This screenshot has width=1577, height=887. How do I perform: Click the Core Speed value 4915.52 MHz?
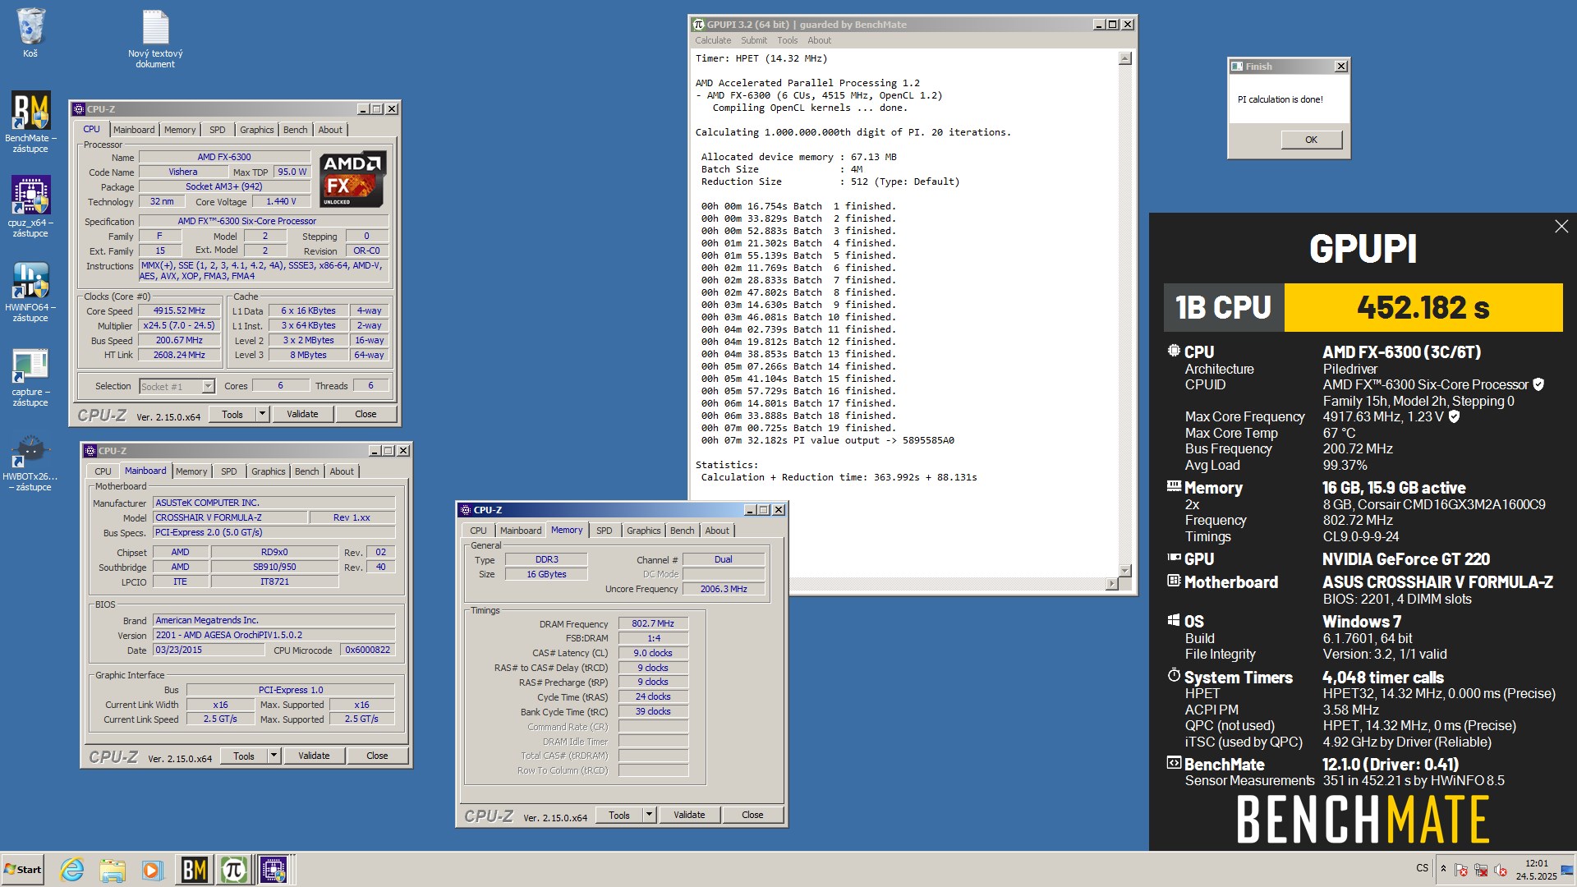(179, 310)
